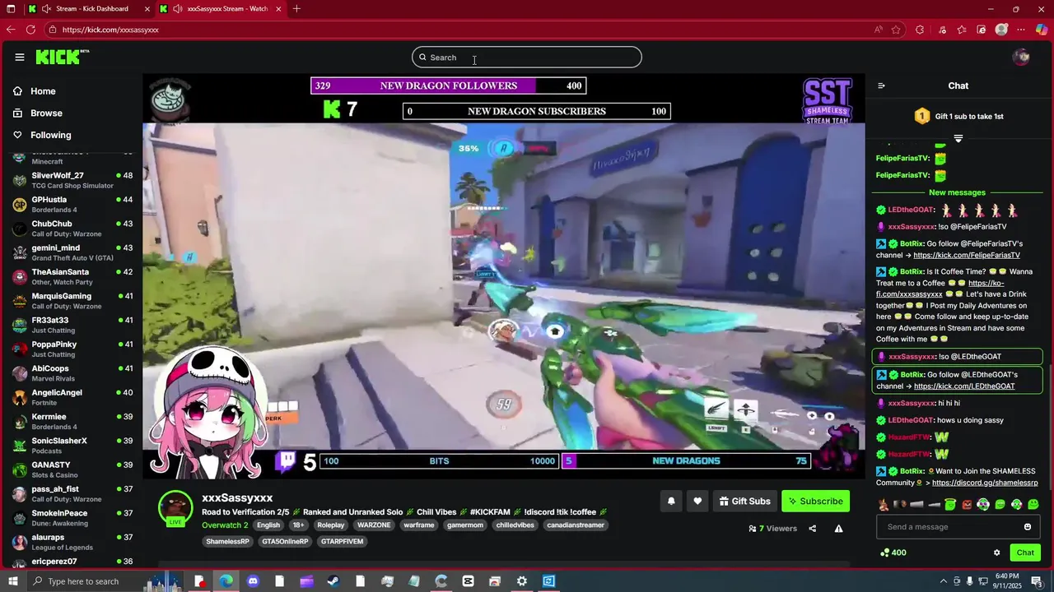Insert the rightmost green smiling emote
Screen dimensions: 1054x592
point(1033,504)
